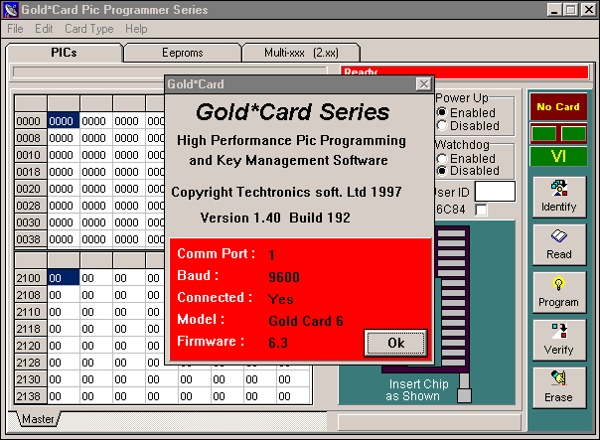Click third data cell in row 0020
The image size is (600, 440).
(129, 189)
